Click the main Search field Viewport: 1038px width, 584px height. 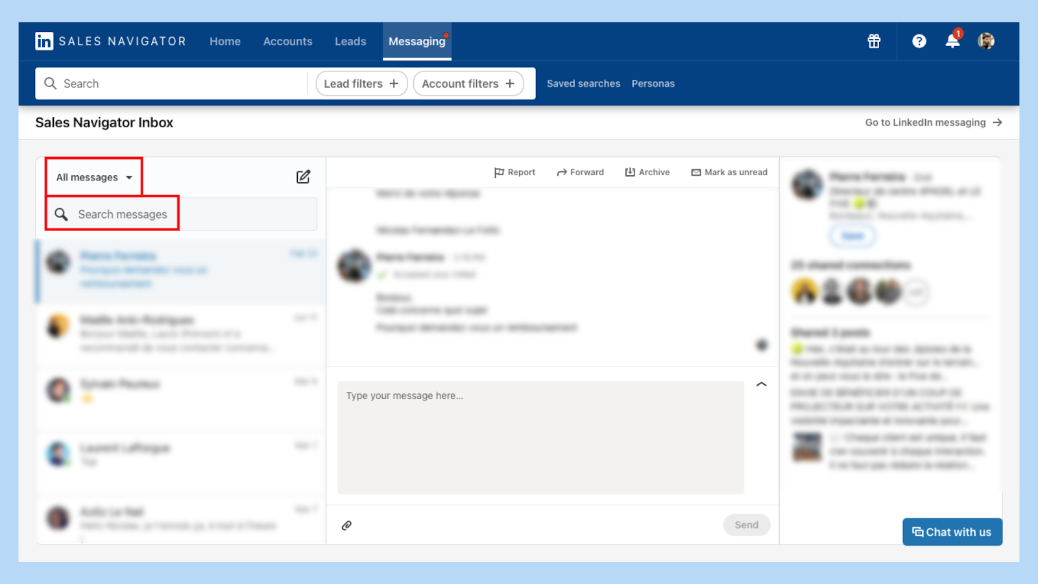coord(171,84)
